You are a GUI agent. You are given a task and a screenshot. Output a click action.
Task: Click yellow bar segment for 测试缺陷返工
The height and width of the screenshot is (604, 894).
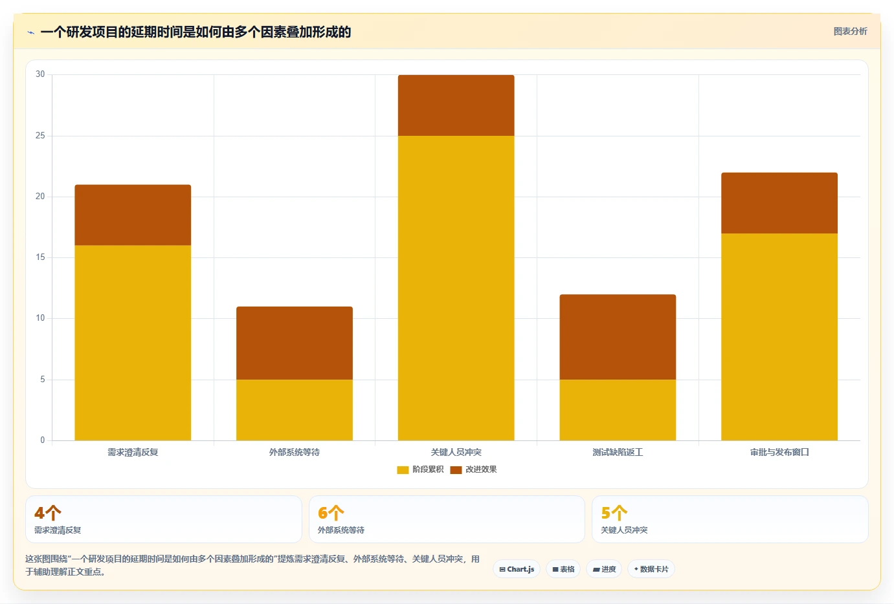(x=618, y=410)
